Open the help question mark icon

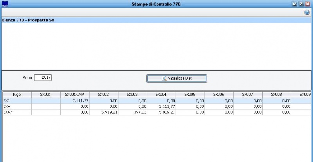point(307,12)
